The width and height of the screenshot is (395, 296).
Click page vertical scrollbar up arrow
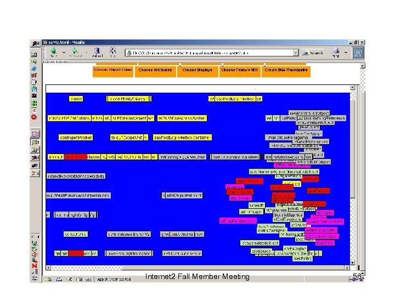pos(363,66)
